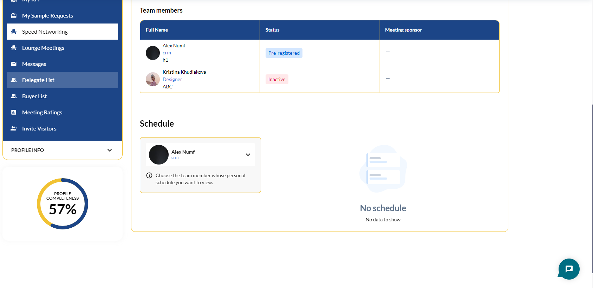This screenshot has width=593, height=288.
Task: Open the chat bubble widget
Action: [569, 269]
